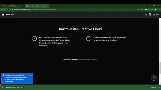Viewport: 161px width, 90px height.
Task: Click Show all downloads
Action: coord(153,87)
